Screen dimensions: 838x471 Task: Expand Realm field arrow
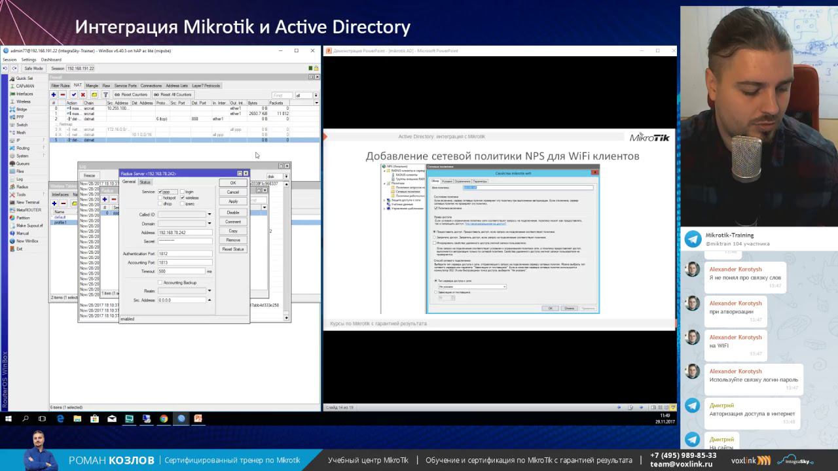tap(209, 291)
